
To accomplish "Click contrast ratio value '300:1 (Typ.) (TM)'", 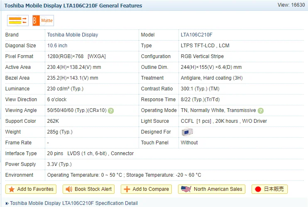I will (200, 89).
